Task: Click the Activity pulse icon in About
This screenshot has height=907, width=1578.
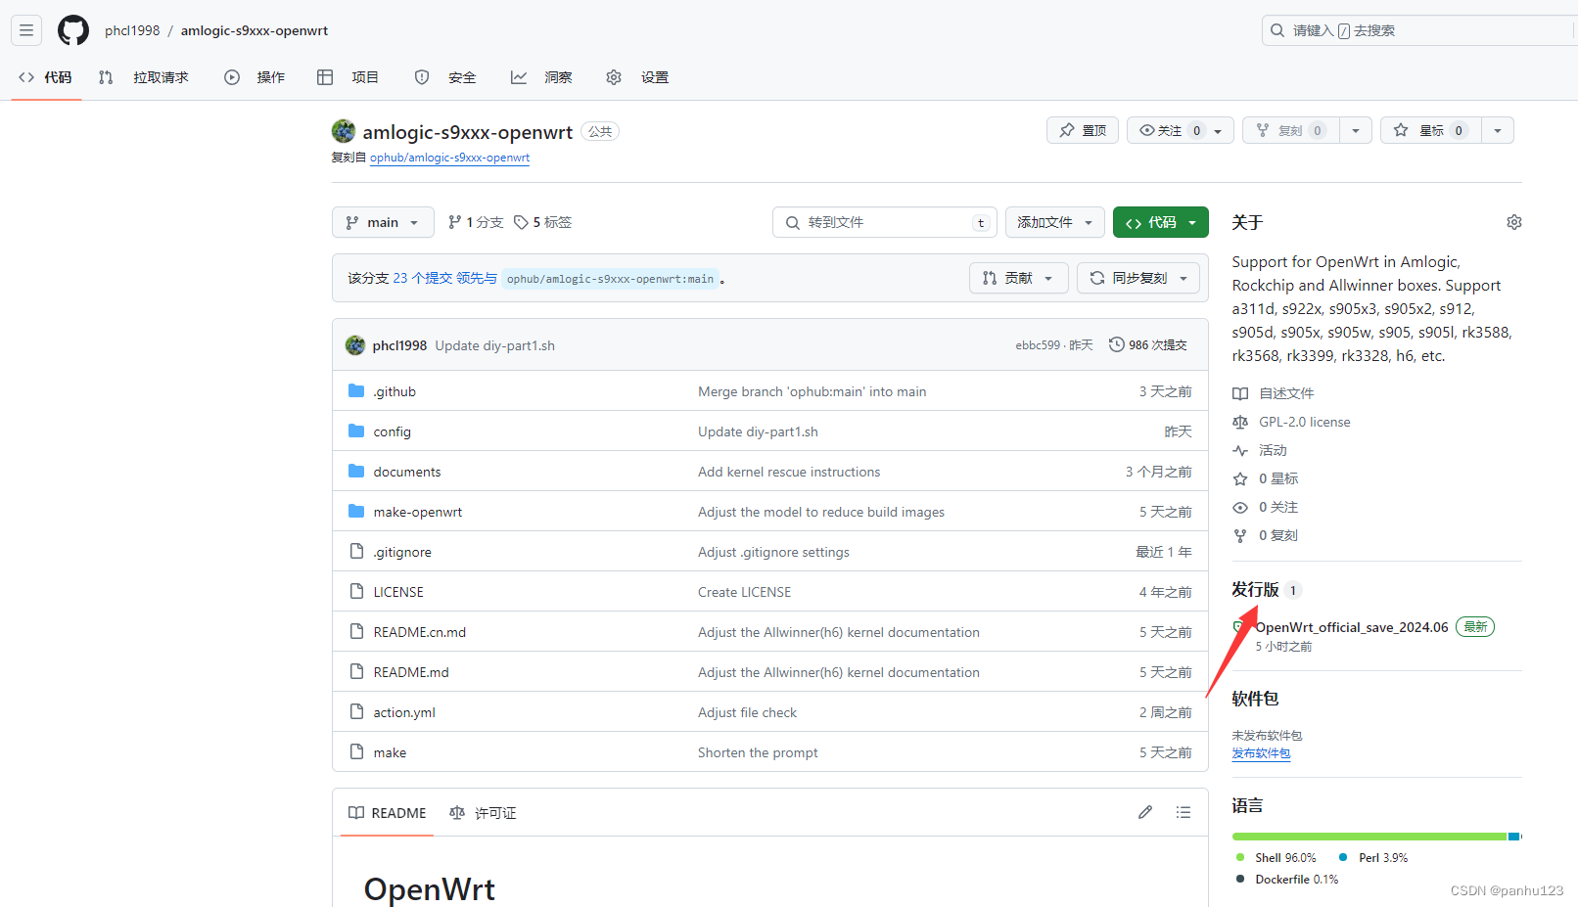Action: 1240,450
